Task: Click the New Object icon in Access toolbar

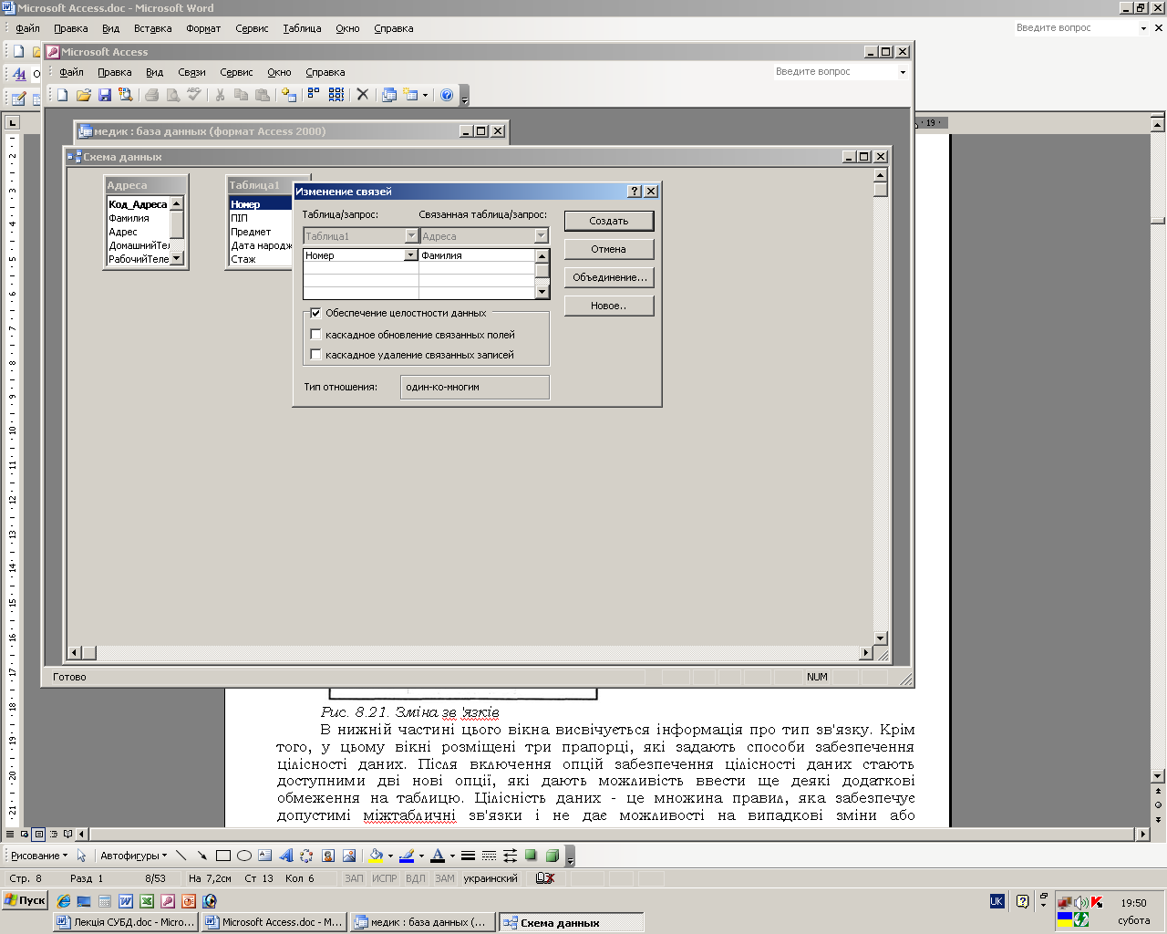Action: (x=410, y=95)
